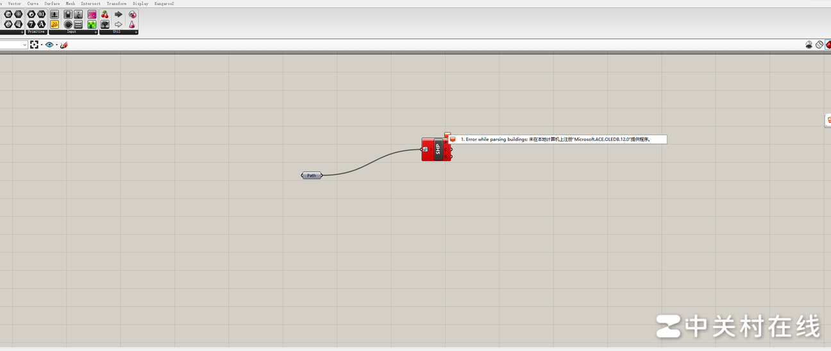Enable wireframe preview mode on canvas toolbar
The image size is (831, 351).
click(x=819, y=45)
